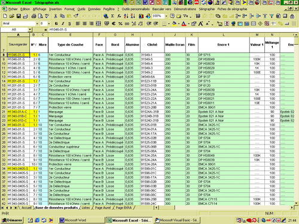Open the Edition menu
This screenshot has width=299, height=224.
click(25, 9)
